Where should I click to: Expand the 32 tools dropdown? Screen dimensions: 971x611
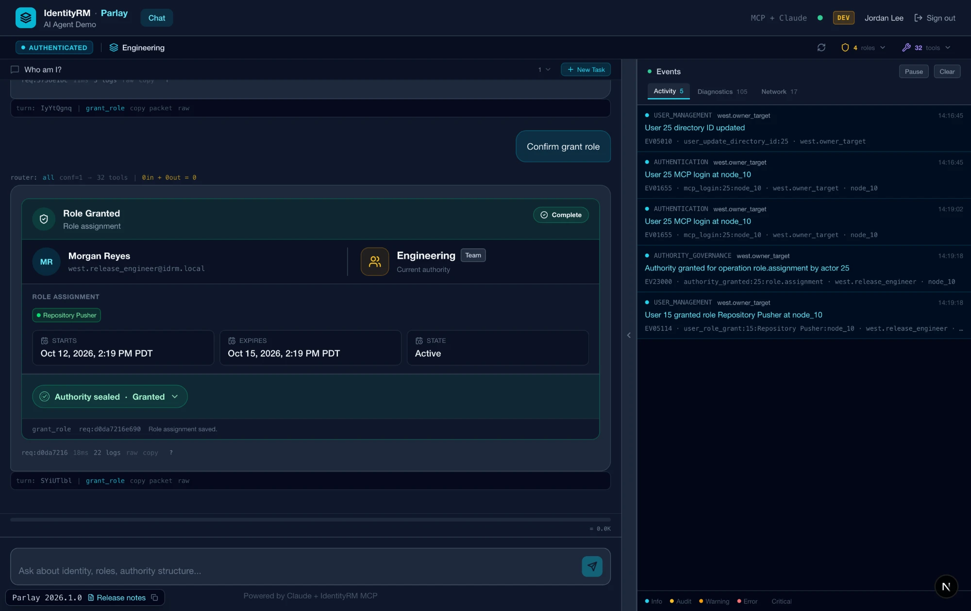pyautogui.click(x=926, y=48)
